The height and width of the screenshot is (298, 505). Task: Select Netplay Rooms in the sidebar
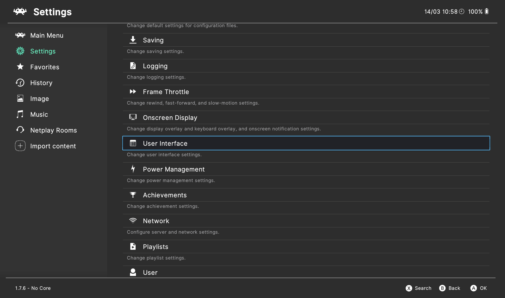(x=53, y=130)
